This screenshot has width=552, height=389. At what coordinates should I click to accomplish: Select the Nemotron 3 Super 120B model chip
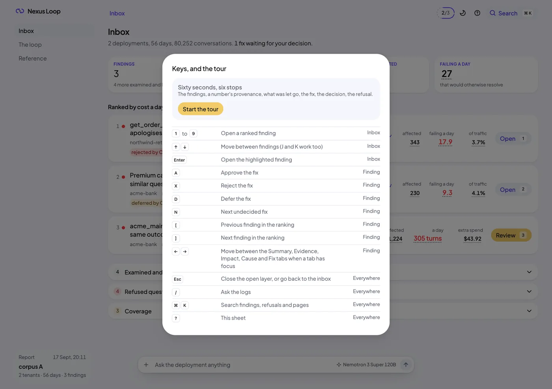[366, 365]
